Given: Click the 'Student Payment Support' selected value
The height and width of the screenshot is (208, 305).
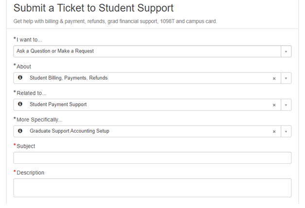Looking at the screenshot, I should (58, 104).
